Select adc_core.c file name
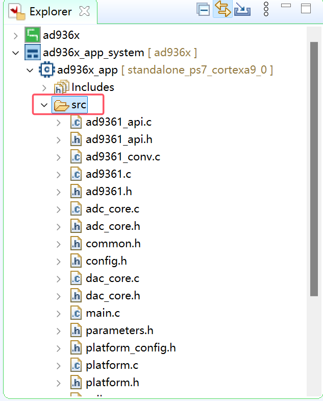Viewport: 323px width, 401px height. click(112, 209)
